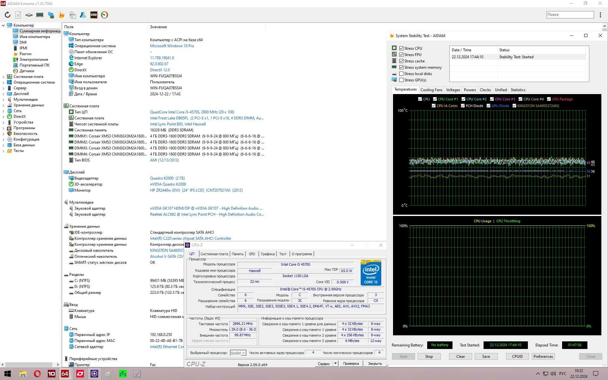Screen dimensions: 608x380
Task: Toggle CPU Package graph checkbox
Action: click(x=549, y=99)
